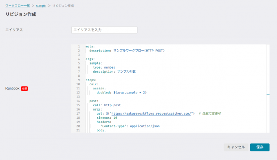The image size is (277, 160).
Task: Click the 'args:' text on line 16
Action: coord(97,109)
